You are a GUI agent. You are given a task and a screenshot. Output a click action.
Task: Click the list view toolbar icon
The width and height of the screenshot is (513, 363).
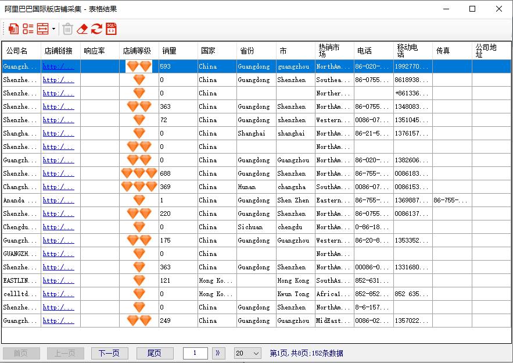point(28,29)
